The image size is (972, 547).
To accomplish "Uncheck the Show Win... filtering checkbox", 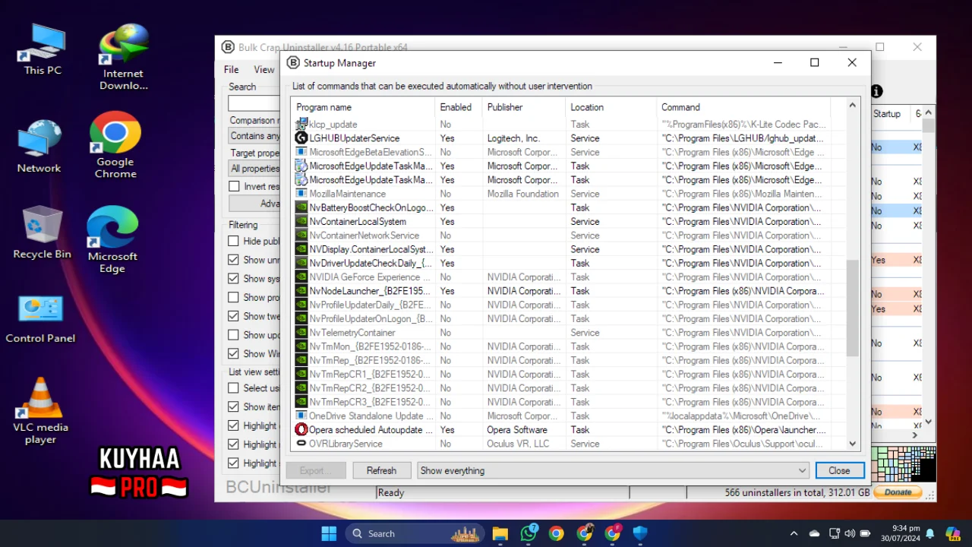I will coord(234,353).
